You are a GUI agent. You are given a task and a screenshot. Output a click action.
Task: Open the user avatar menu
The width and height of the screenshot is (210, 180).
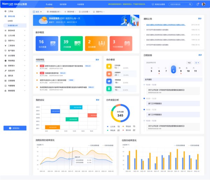pos(203,4)
